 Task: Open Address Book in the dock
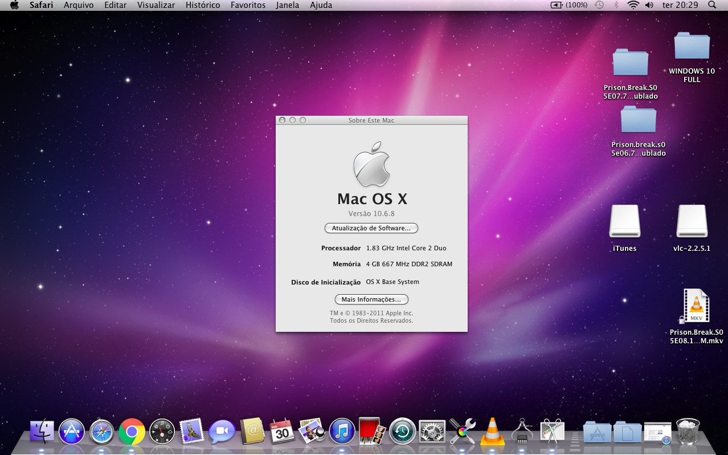pyautogui.click(x=252, y=432)
